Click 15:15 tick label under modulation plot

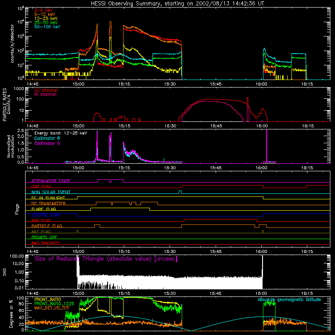pos(124,168)
